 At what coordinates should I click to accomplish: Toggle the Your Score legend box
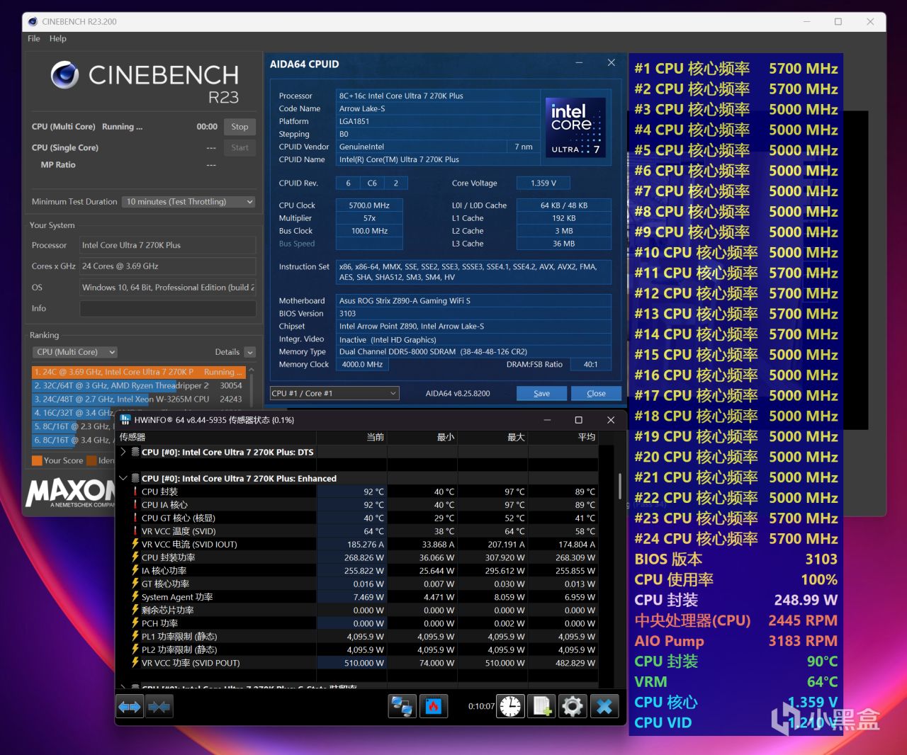point(37,460)
